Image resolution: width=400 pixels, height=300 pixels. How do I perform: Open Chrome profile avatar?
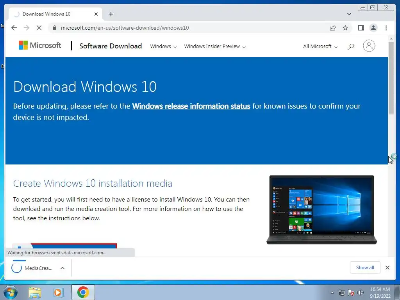(373, 28)
